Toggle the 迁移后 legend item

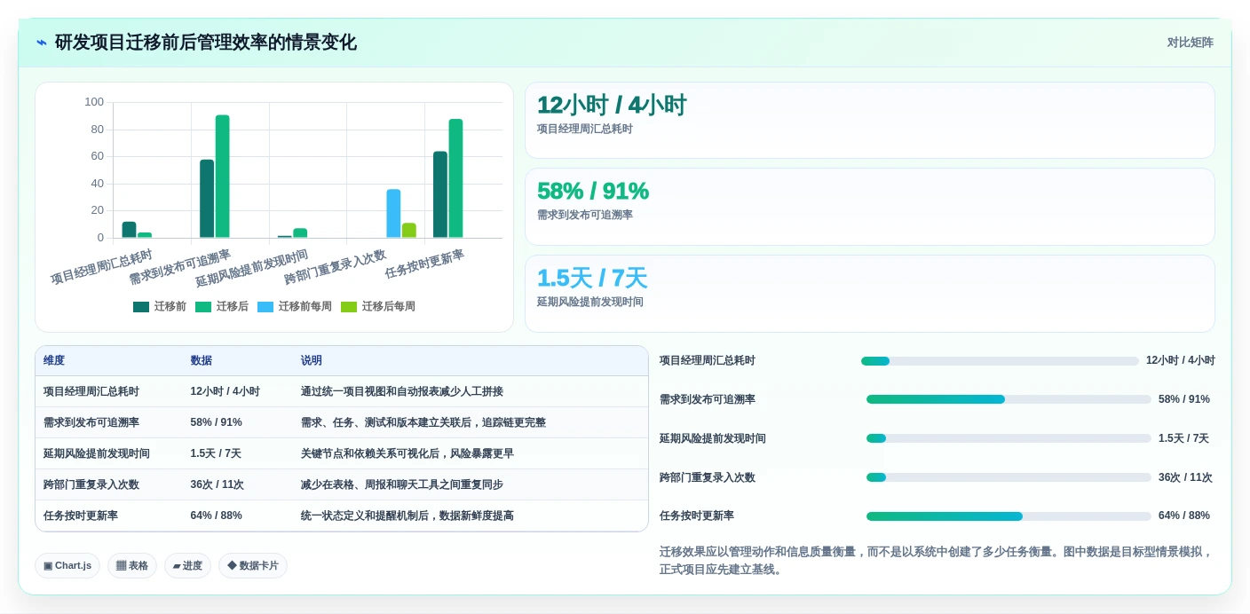(222, 307)
